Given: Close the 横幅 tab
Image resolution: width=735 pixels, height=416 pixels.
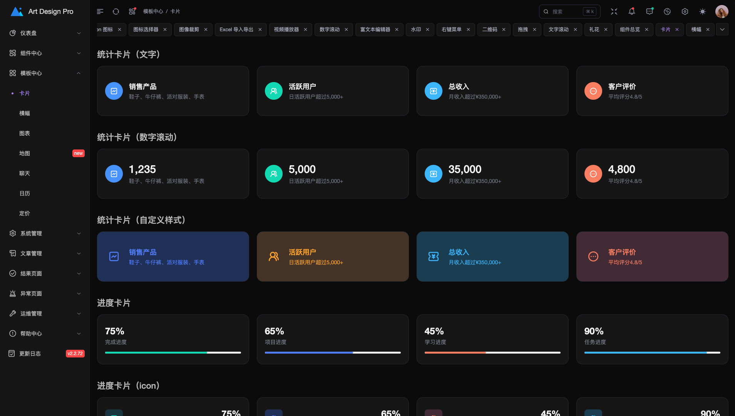Looking at the screenshot, I should point(708,29).
